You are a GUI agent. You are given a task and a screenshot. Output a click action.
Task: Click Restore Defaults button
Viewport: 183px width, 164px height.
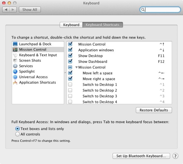tap(154, 110)
